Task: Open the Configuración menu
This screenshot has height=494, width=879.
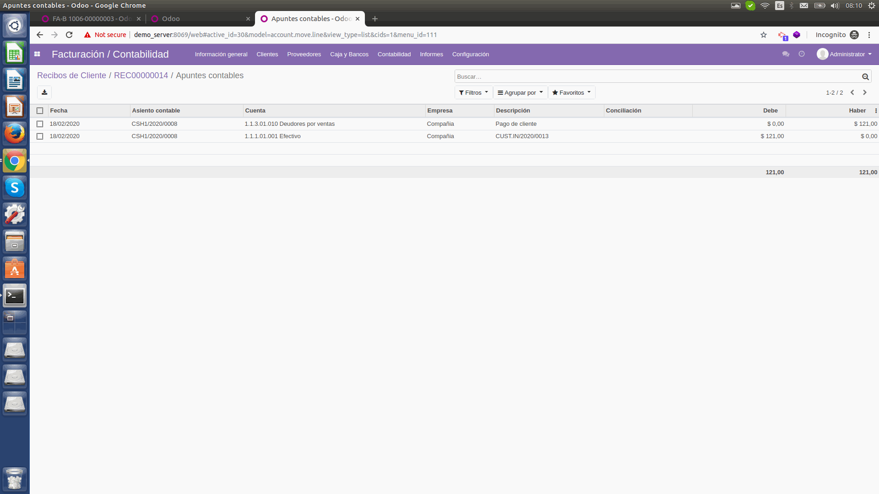Action: point(471,54)
